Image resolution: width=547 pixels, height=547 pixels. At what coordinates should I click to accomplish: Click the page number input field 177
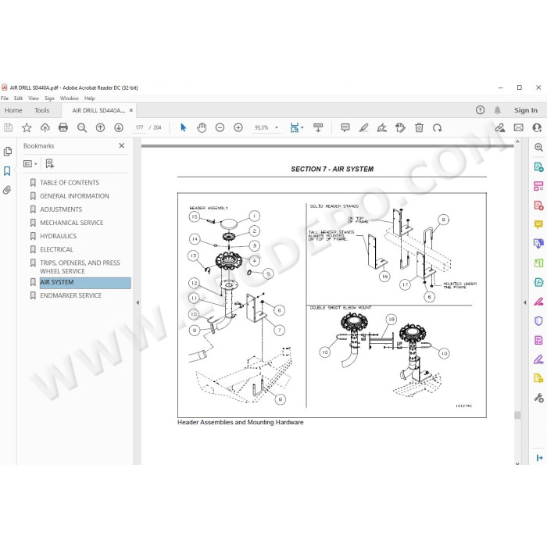[140, 127]
